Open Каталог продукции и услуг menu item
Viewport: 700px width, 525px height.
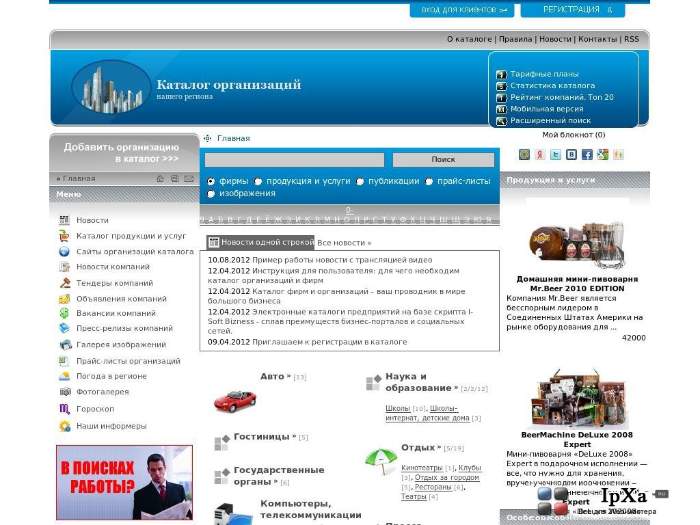pos(131,236)
